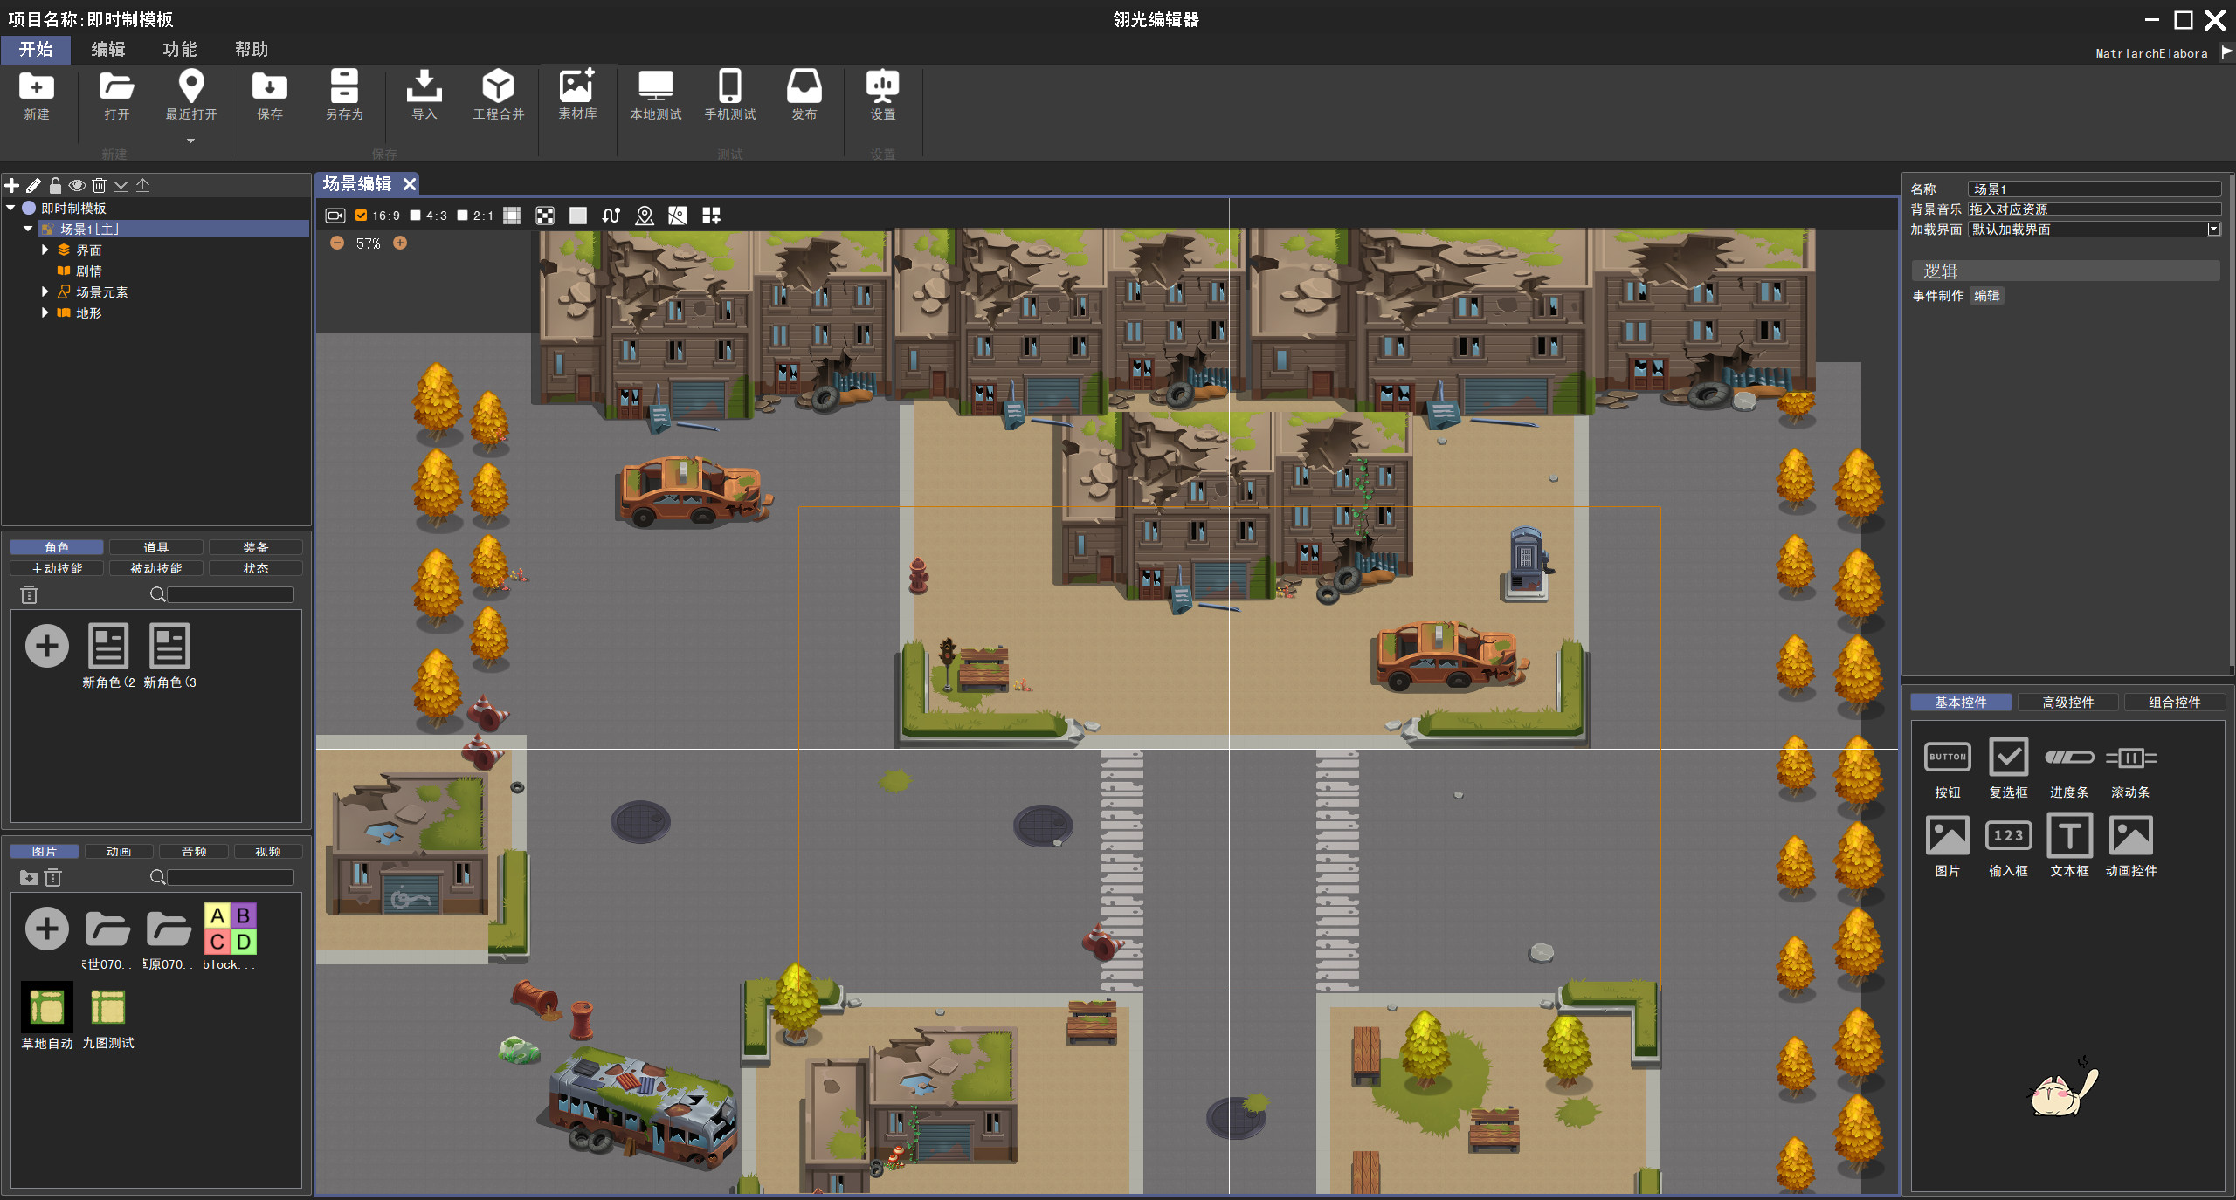Select the 按钮 button control
This screenshot has height=1200, width=2236.
click(x=1948, y=758)
